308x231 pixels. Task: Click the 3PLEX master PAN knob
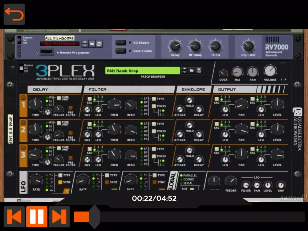point(253,72)
